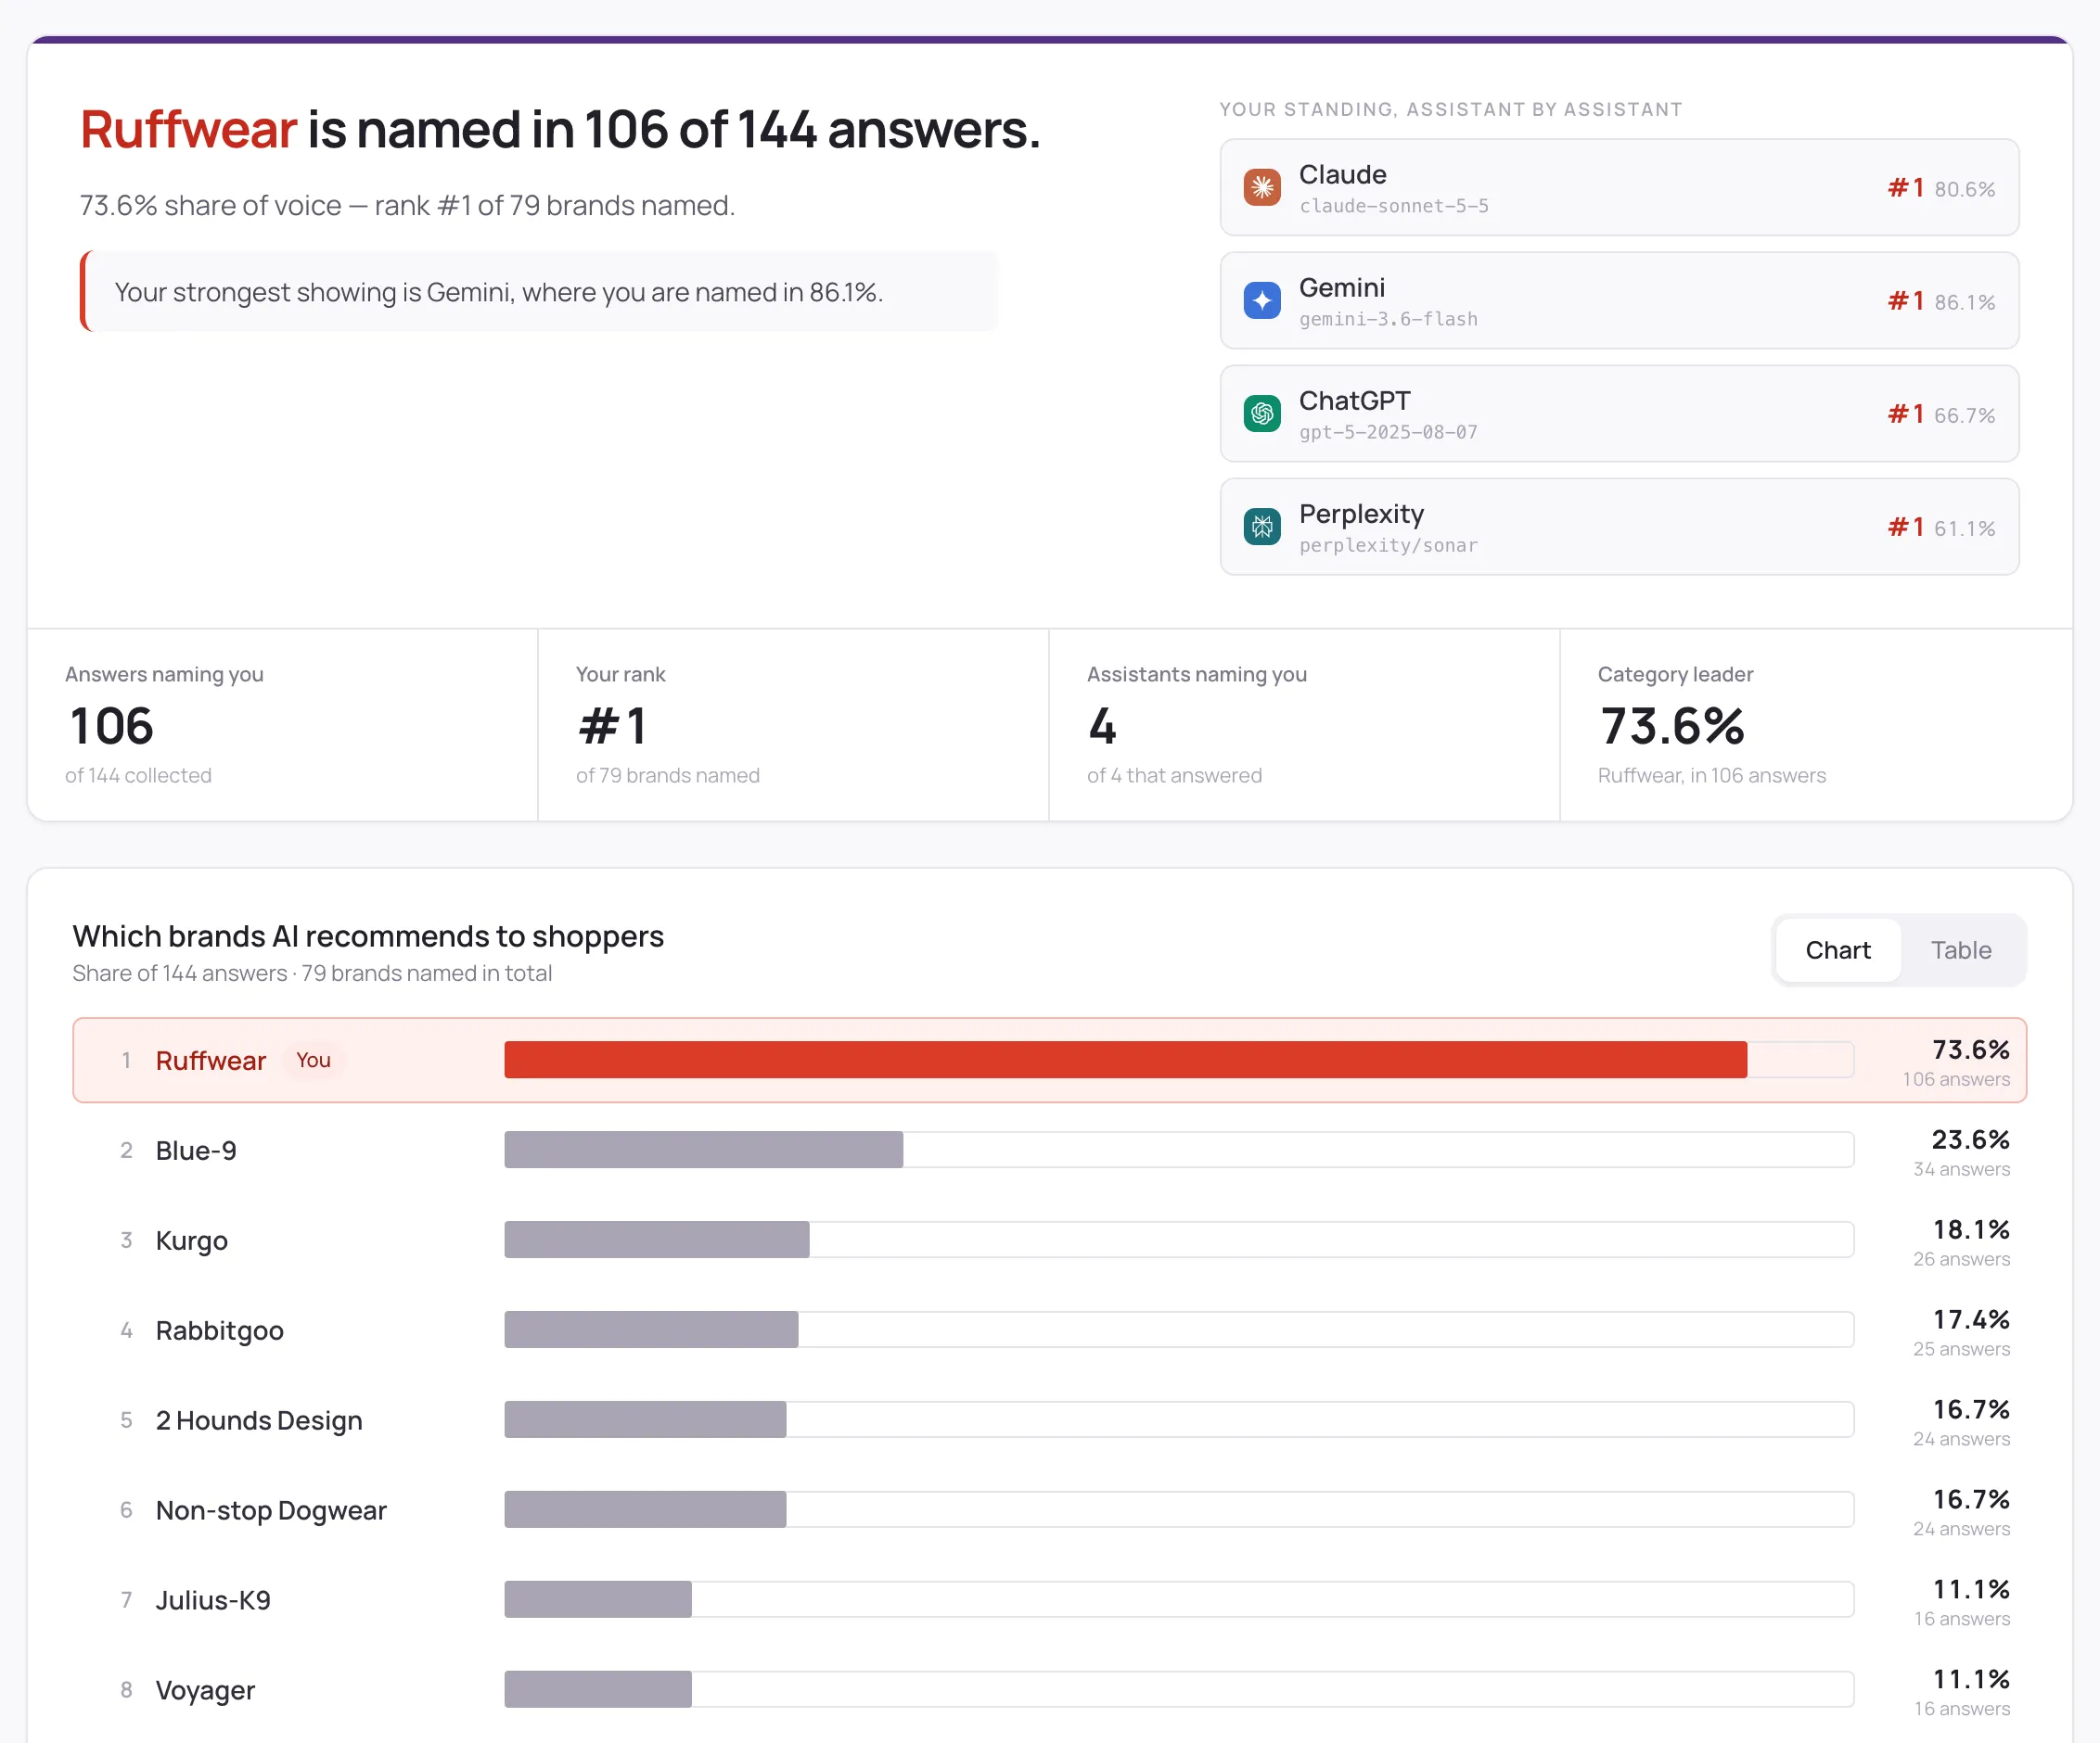Click the Perplexity logo icon

(x=1262, y=526)
